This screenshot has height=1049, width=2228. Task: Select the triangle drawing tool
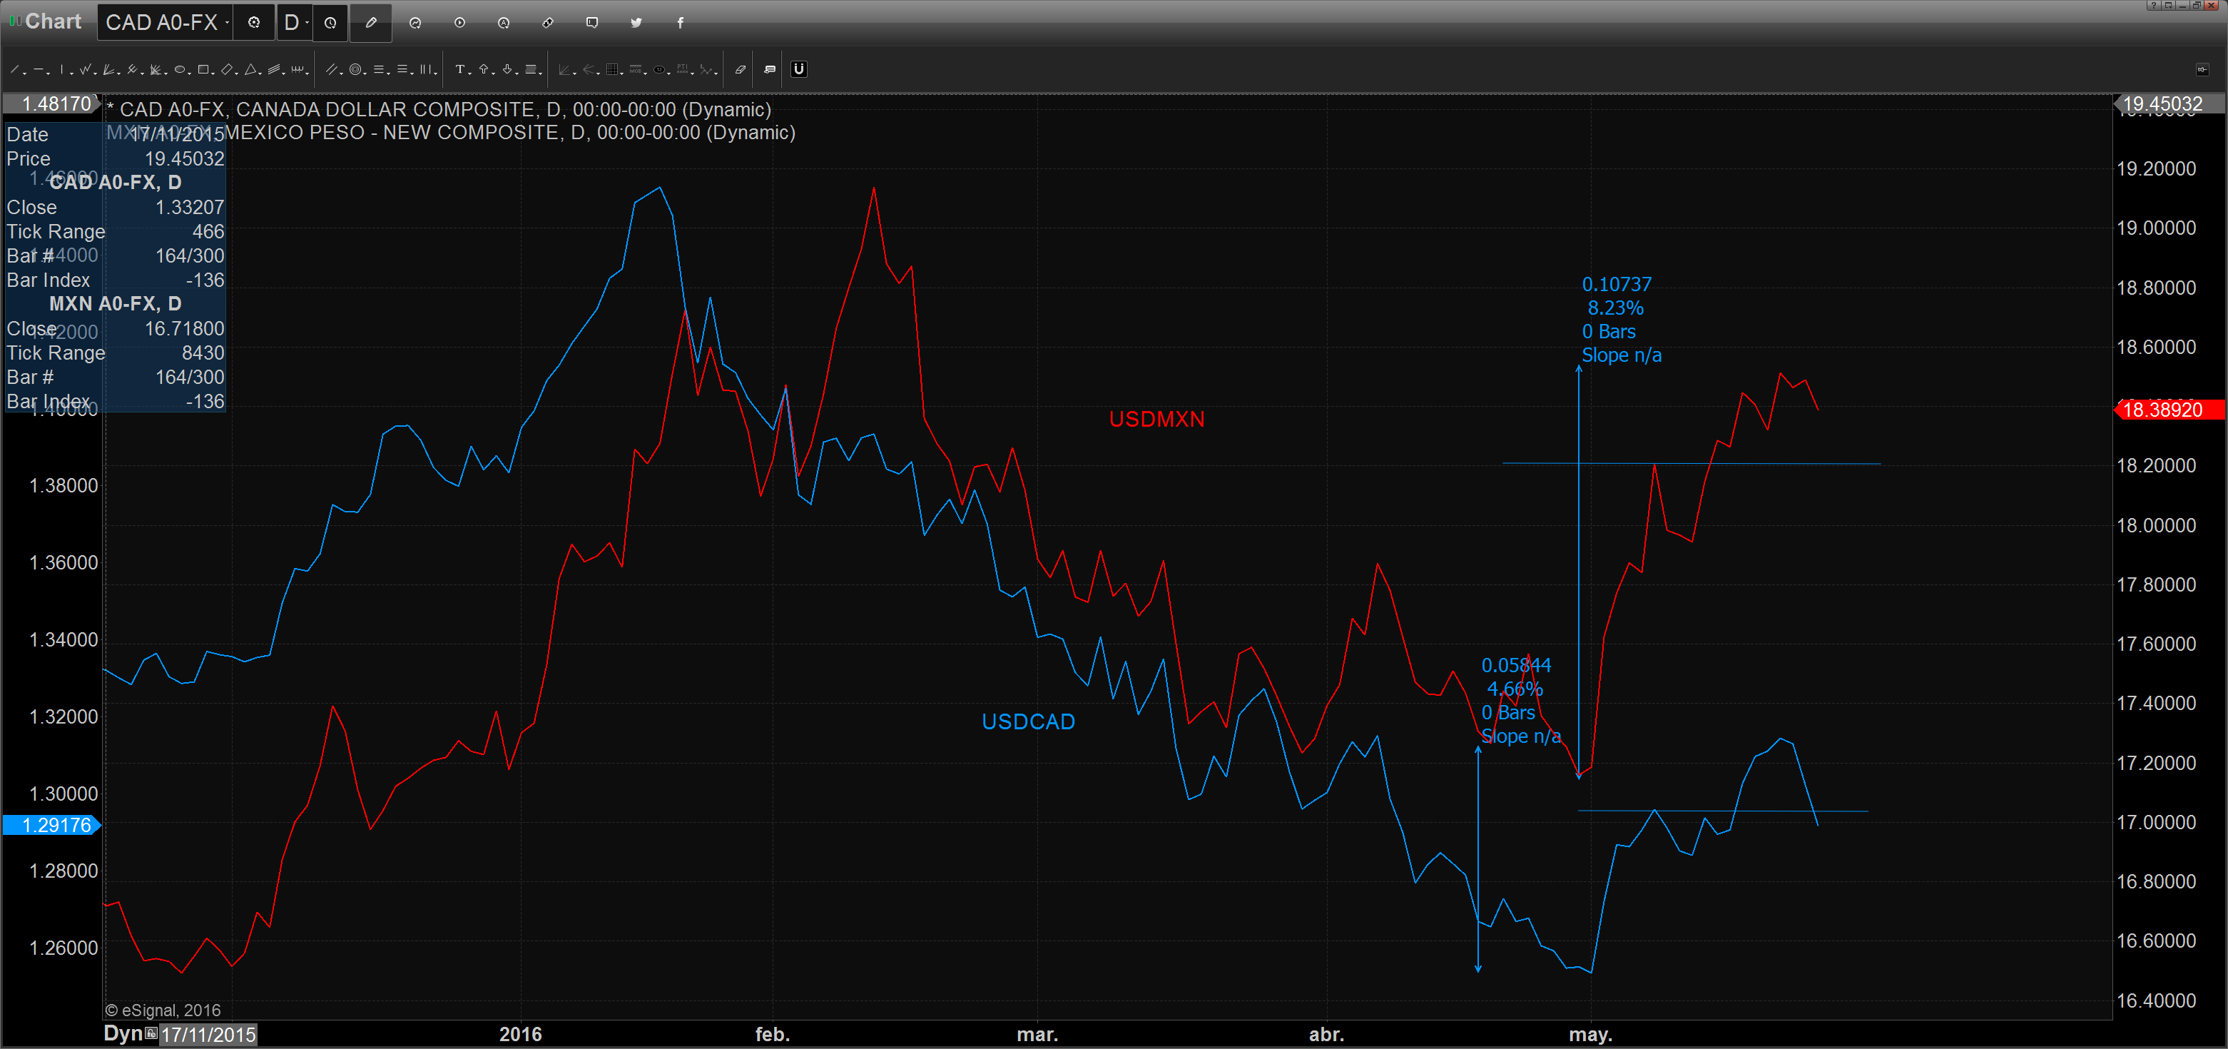click(x=251, y=69)
